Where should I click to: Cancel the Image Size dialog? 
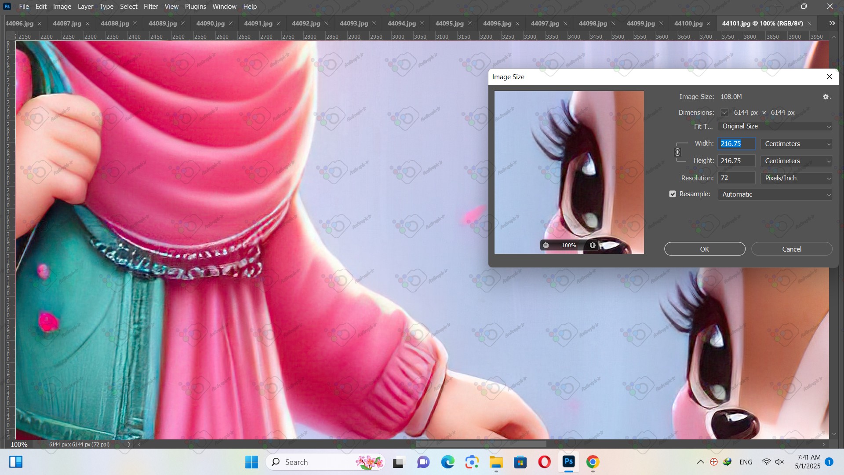pos(792,249)
